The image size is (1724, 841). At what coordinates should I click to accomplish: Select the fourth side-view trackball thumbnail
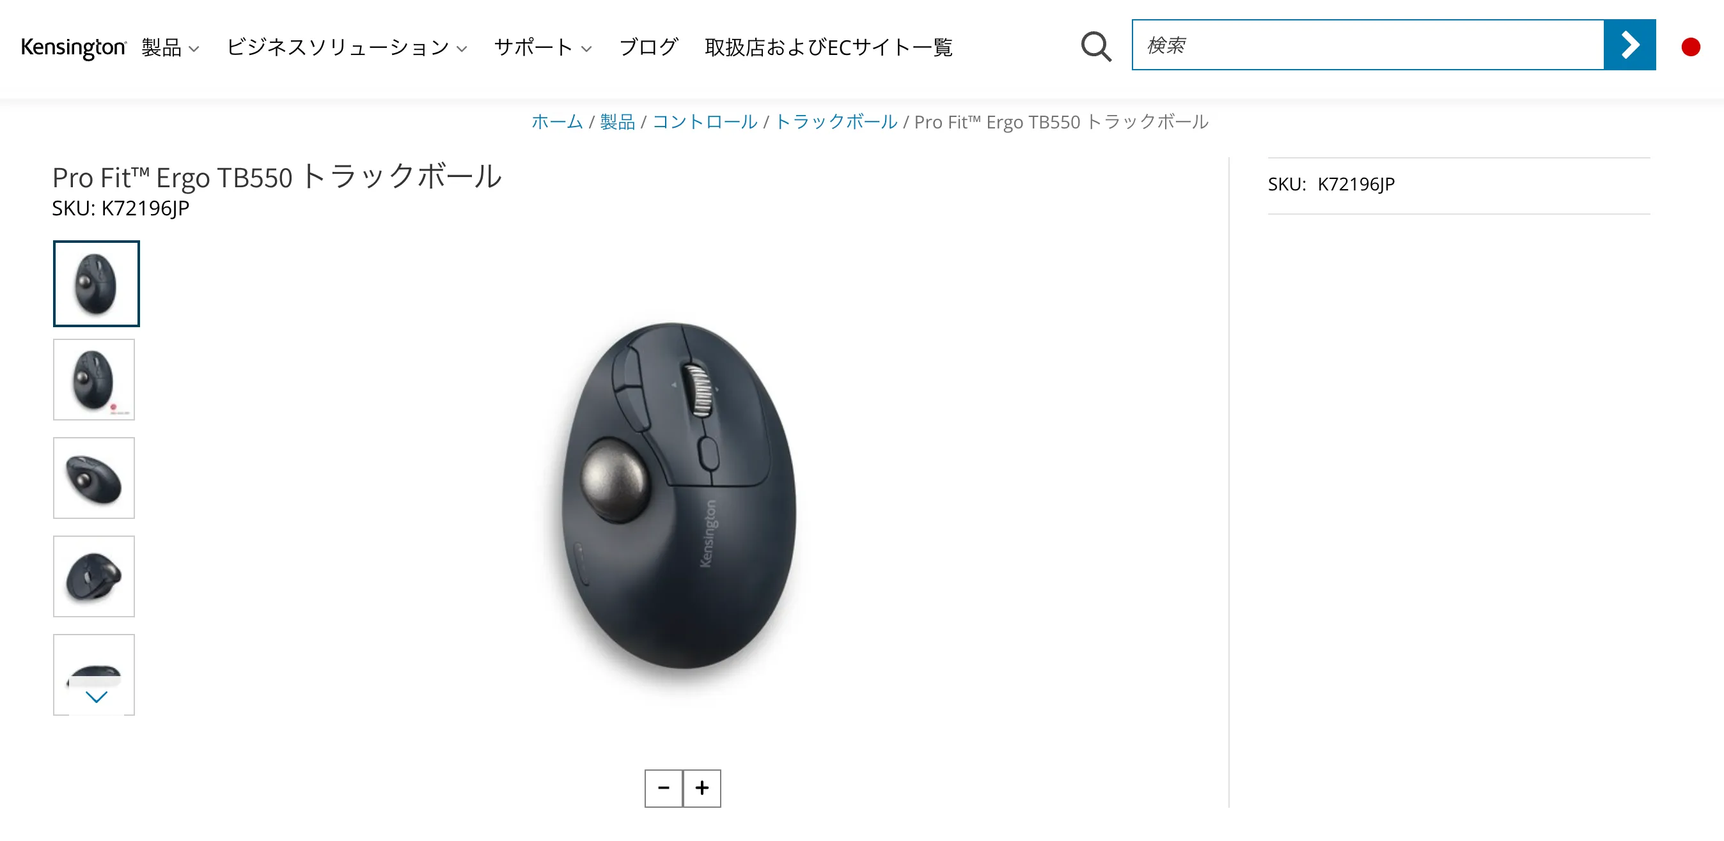94,576
